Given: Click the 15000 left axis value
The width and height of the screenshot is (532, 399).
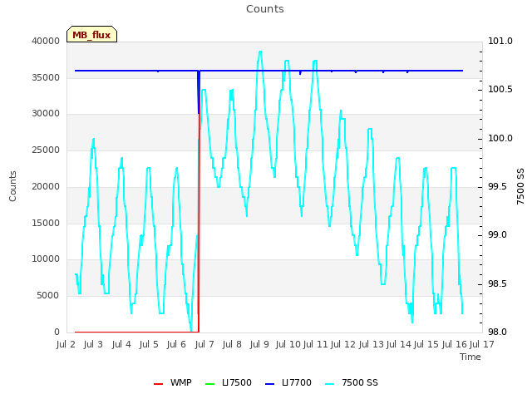Looking at the screenshot, I should coord(46,223).
